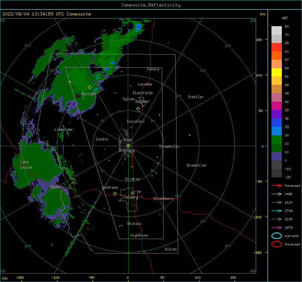Image resolution: width=302 pixels, height=282 pixels.
Task: Click the yellow diamond marker above Calgary
Action: click(133, 193)
